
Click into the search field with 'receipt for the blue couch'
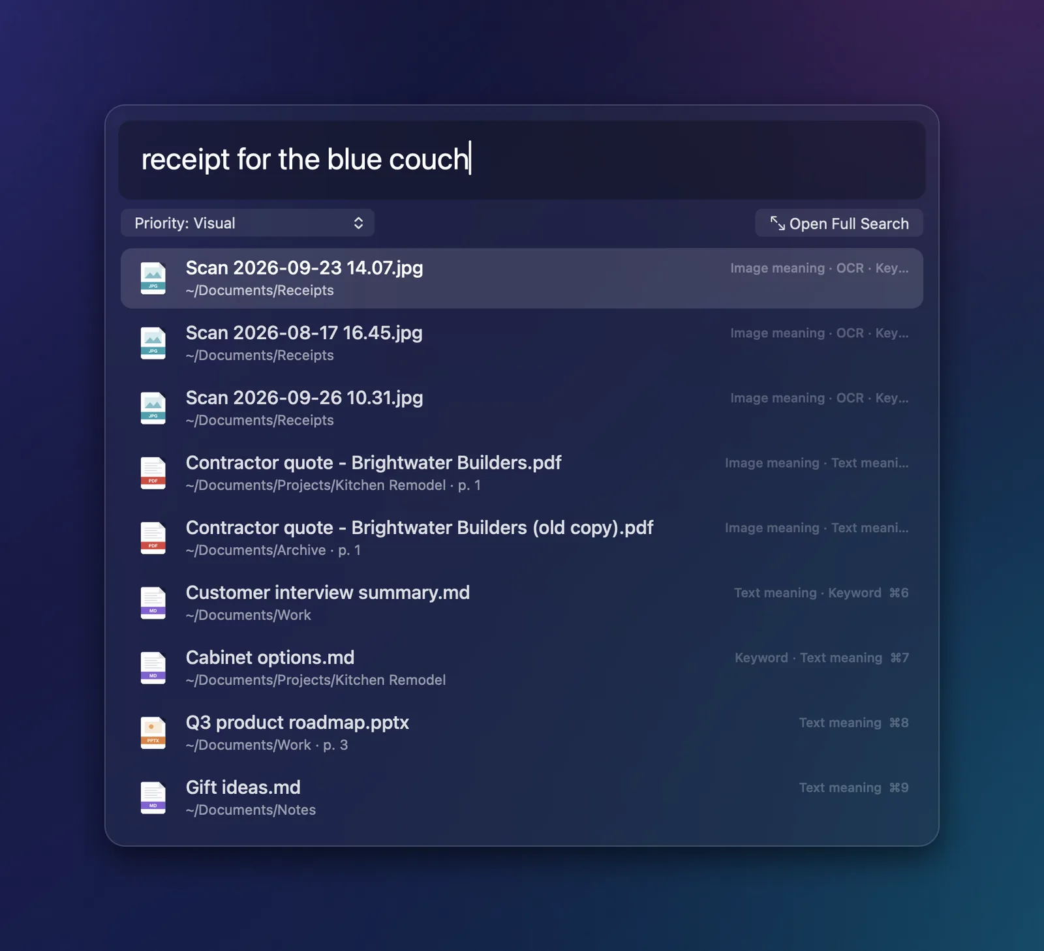[x=522, y=160]
